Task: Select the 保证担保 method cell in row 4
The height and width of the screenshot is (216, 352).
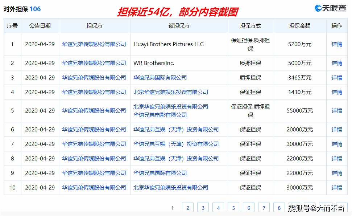Action: click(250, 92)
